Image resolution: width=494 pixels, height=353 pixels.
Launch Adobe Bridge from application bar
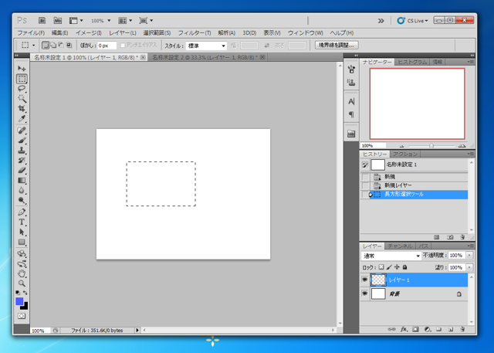pos(42,21)
